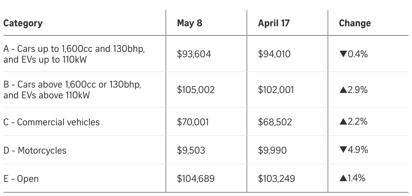The width and height of the screenshot is (412, 196).
Task: Click the up arrow beside 1.4%
Action: click(342, 178)
